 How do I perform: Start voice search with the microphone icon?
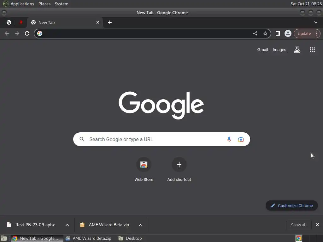pyautogui.click(x=229, y=140)
